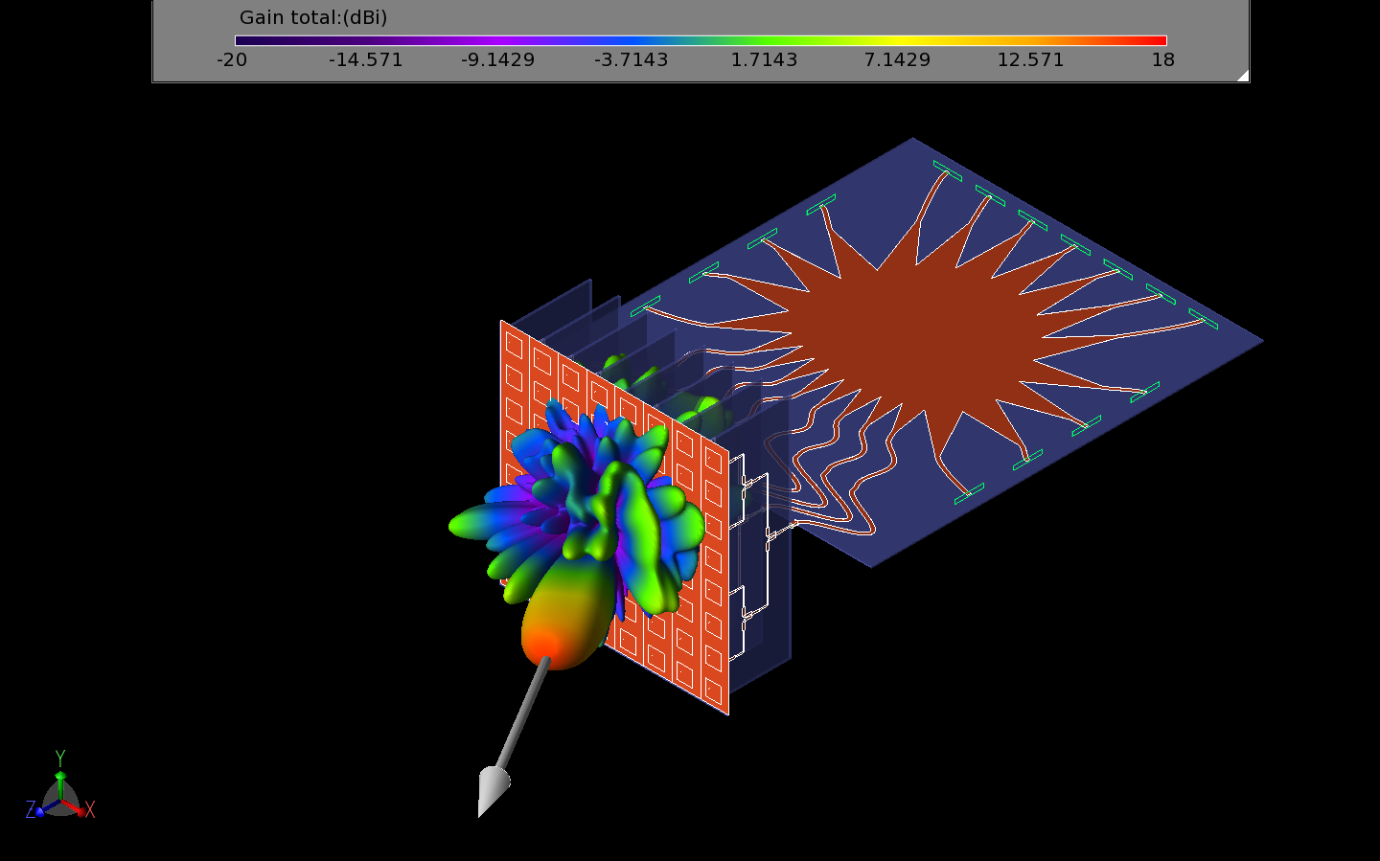The image size is (1380, 861).
Task: Click the 7.1429 scale label
Action: (897, 59)
